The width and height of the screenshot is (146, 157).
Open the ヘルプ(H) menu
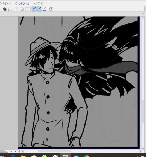pyautogui.click(x=38, y=4)
